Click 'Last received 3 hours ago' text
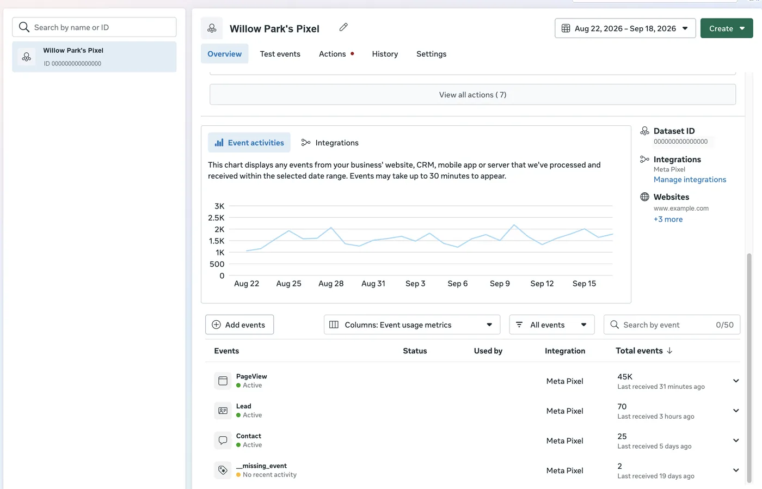Viewport: 762px width, 489px height. pyautogui.click(x=656, y=417)
